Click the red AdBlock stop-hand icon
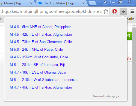 point(114,11)
